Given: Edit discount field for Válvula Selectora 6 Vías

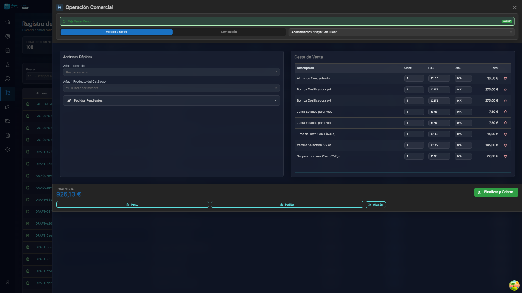Looking at the screenshot, I should pos(463,145).
